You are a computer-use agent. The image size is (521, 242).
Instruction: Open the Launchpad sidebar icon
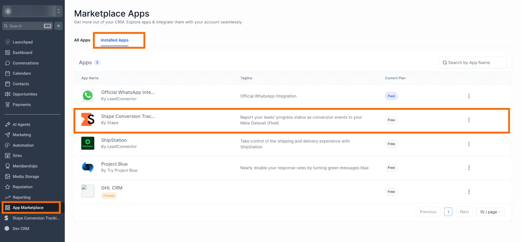[8, 42]
